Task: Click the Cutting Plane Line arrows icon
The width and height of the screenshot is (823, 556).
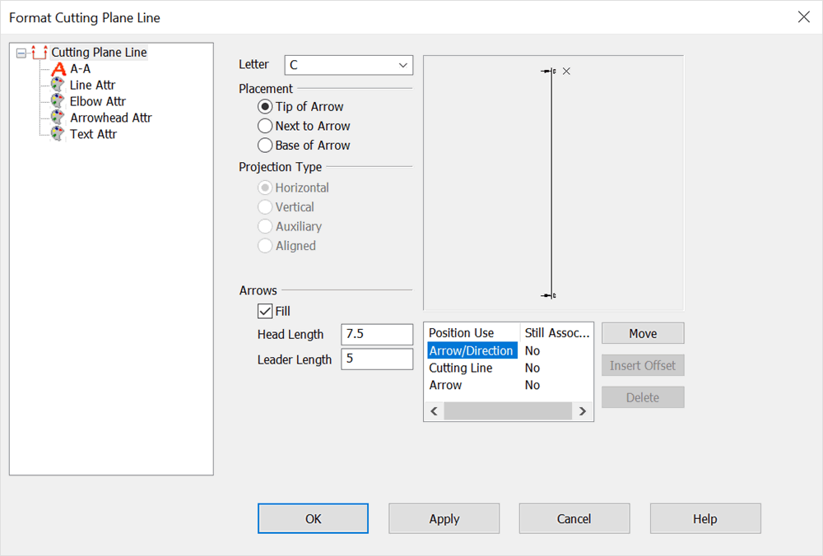Action: coord(38,52)
